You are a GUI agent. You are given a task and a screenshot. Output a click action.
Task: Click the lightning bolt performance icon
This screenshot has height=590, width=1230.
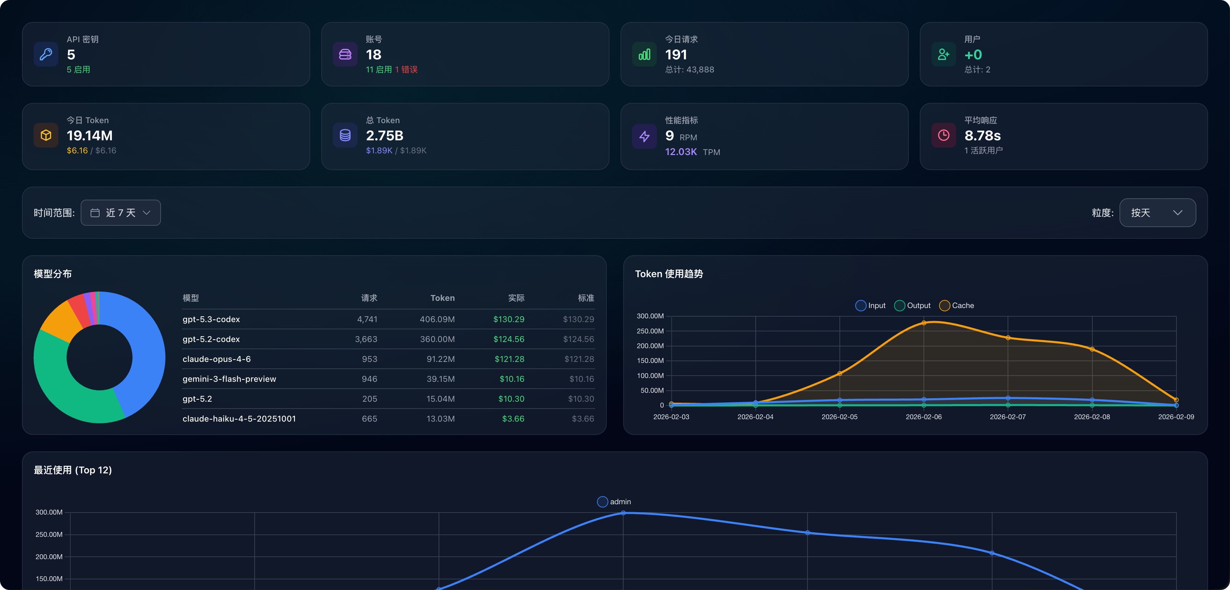click(644, 137)
